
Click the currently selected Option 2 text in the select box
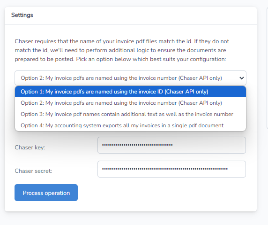[121, 78]
